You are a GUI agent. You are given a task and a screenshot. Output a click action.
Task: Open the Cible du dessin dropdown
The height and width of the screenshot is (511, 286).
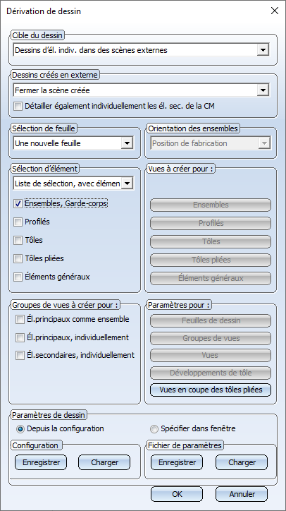tap(141, 50)
